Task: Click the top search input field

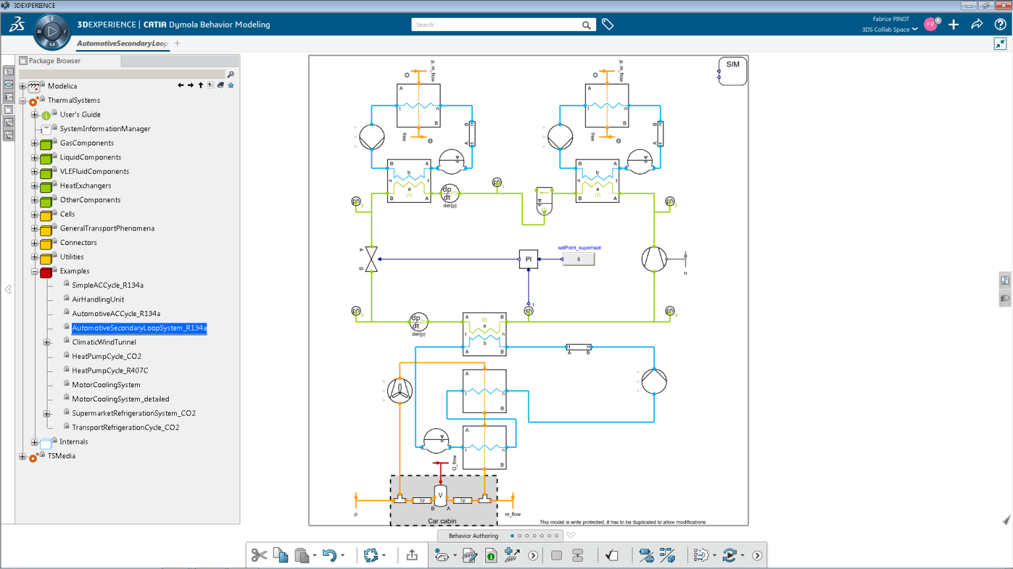Action: (495, 24)
